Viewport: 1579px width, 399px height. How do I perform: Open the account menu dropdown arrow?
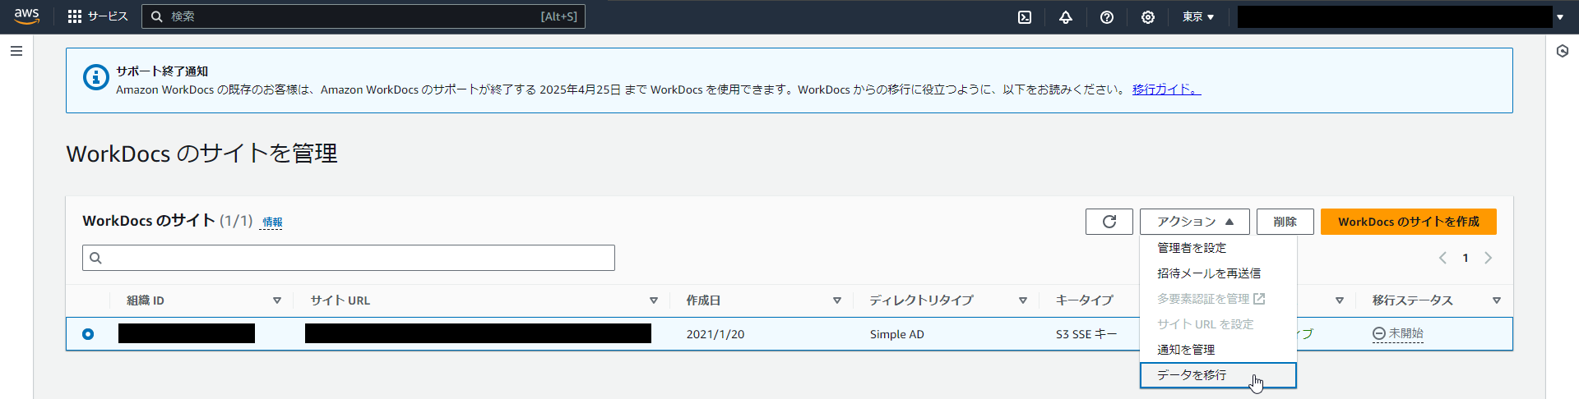click(x=1560, y=17)
